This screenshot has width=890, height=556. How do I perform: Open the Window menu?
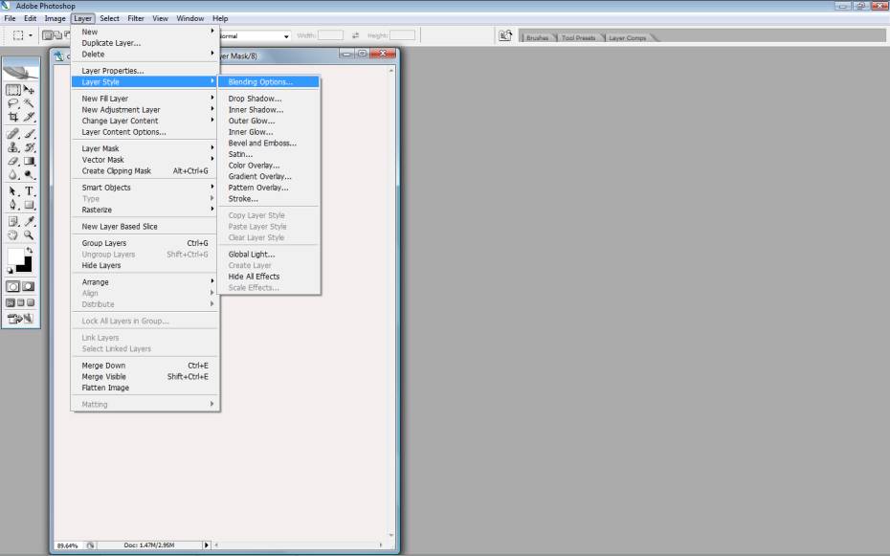pos(189,18)
